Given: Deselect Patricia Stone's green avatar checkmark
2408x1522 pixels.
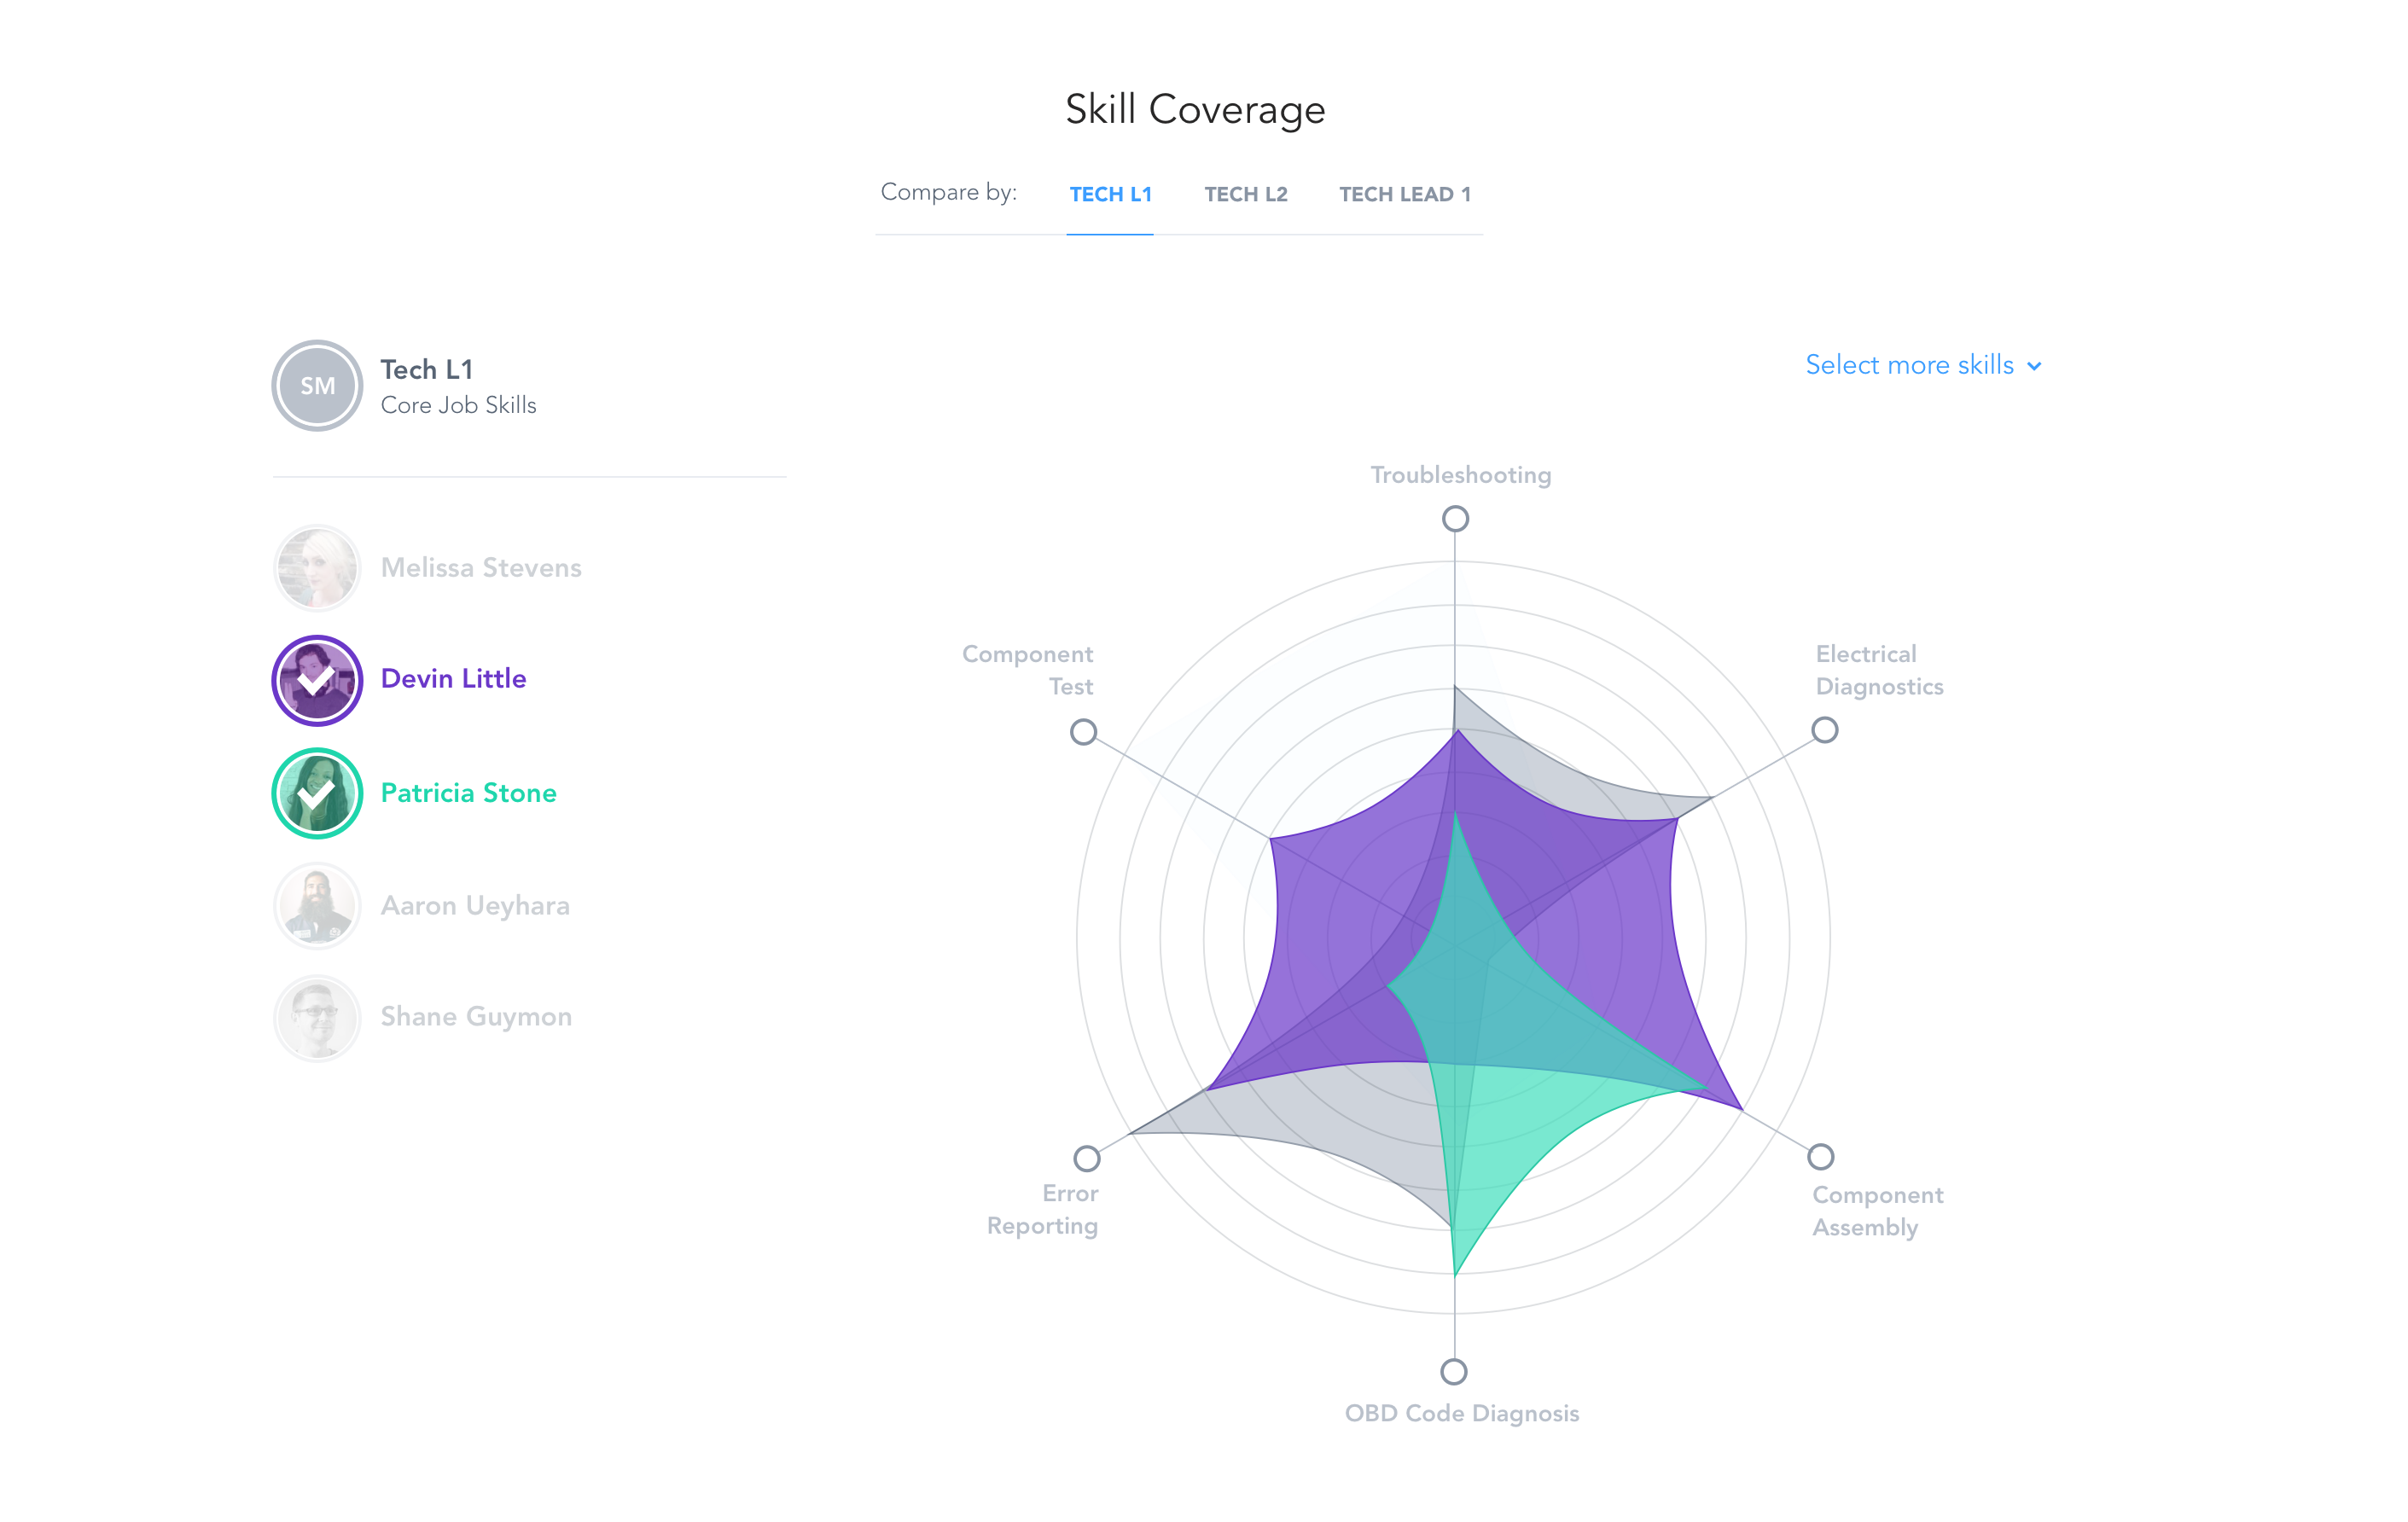Looking at the screenshot, I should pyautogui.click(x=317, y=793).
